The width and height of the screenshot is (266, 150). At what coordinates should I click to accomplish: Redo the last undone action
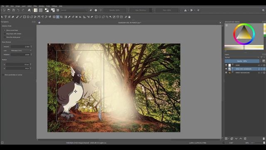[x=23, y=10]
